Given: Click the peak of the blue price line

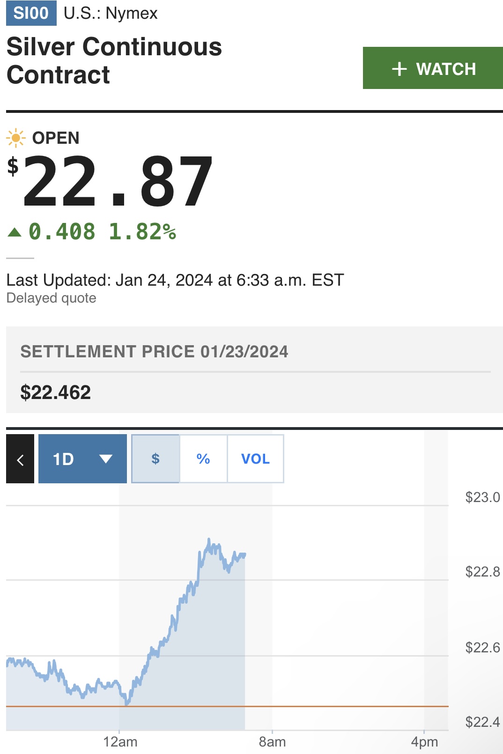Looking at the screenshot, I should coord(209,540).
